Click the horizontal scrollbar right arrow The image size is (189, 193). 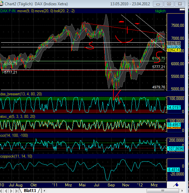(x=182, y=191)
